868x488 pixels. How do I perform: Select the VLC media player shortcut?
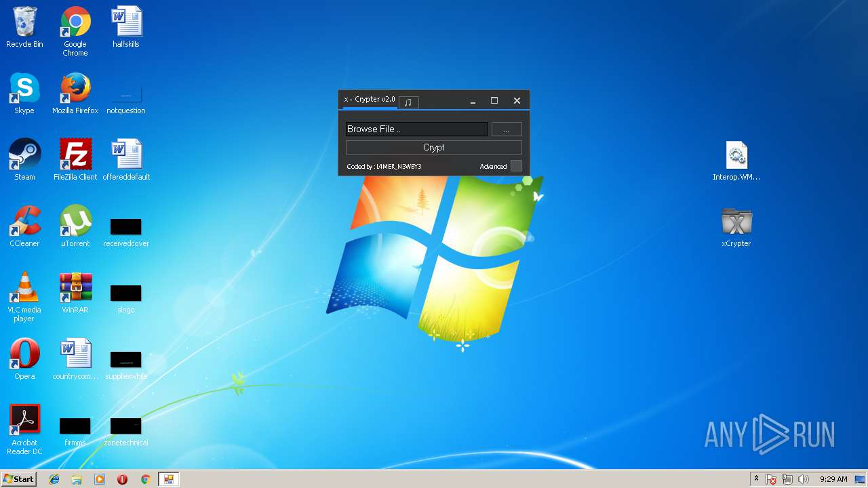pyautogui.click(x=24, y=298)
